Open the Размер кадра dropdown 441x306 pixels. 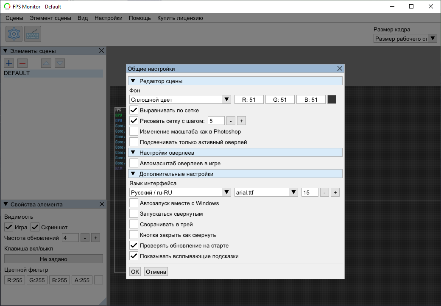405,39
